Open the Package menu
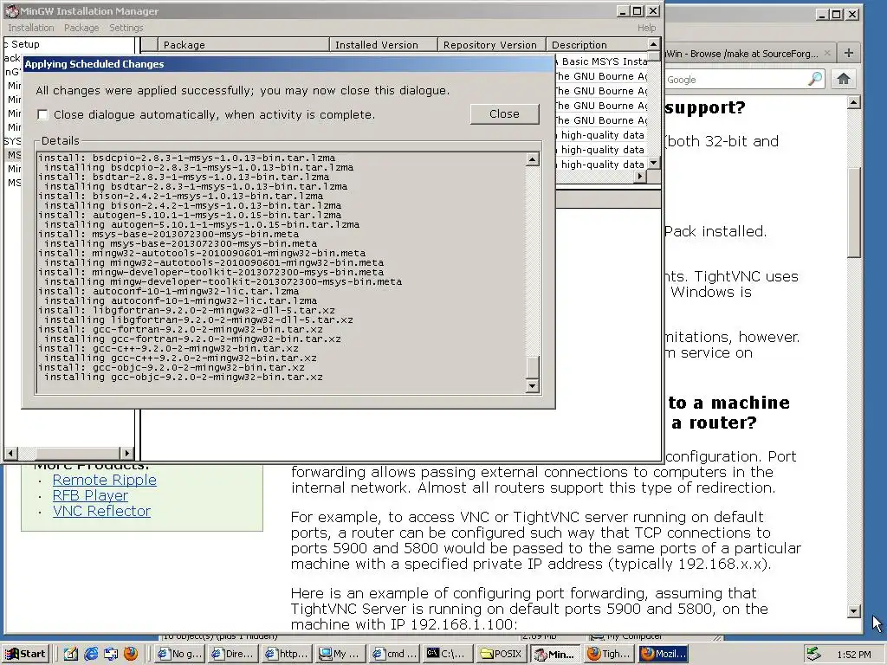Viewport: 887px width, 665px height. 81,28
